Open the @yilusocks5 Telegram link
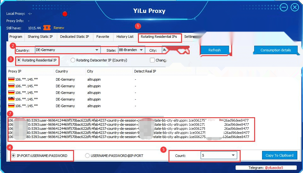The width and height of the screenshot is (303, 173). pyautogui.click(x=274, y=168)
